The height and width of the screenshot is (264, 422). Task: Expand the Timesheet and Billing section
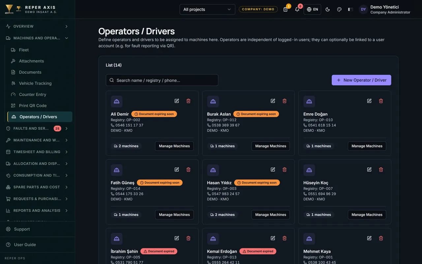click(x=37, y=152)
